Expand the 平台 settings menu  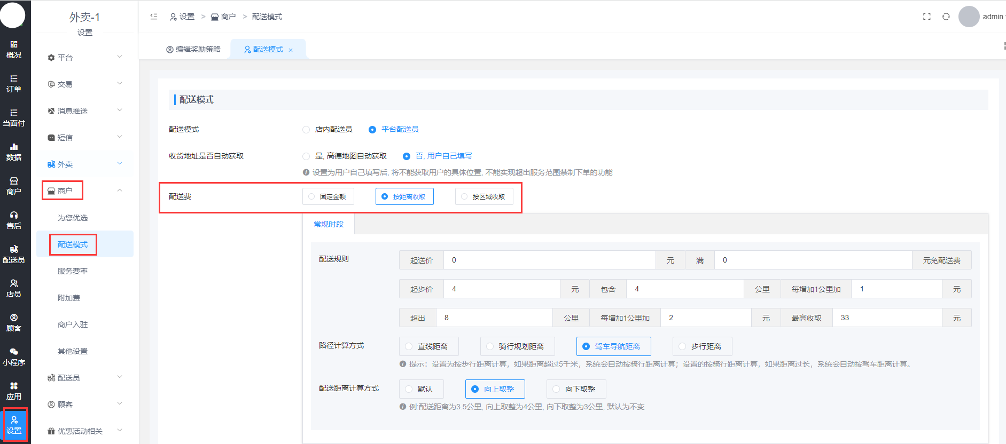(84, 57)
